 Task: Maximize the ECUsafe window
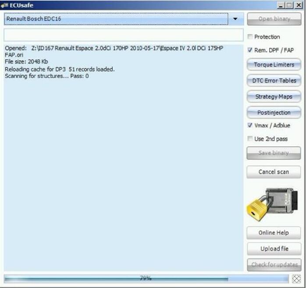[289, 5]
